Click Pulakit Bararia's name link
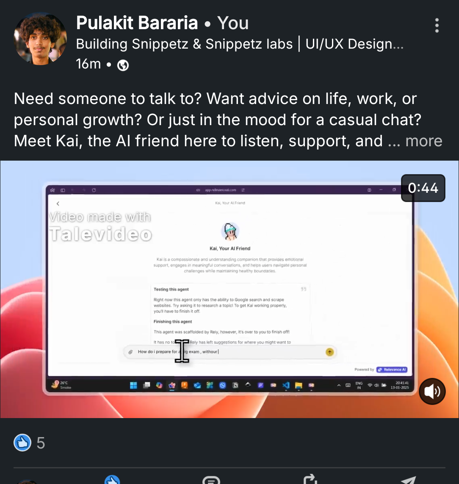This screenshot has width=459, height=484. 137,23
